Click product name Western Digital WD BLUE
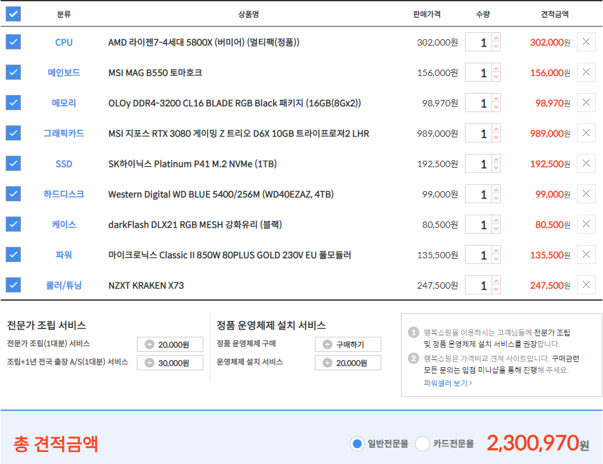This screenshot has width=603, height=464. click(x=220, y=194)
